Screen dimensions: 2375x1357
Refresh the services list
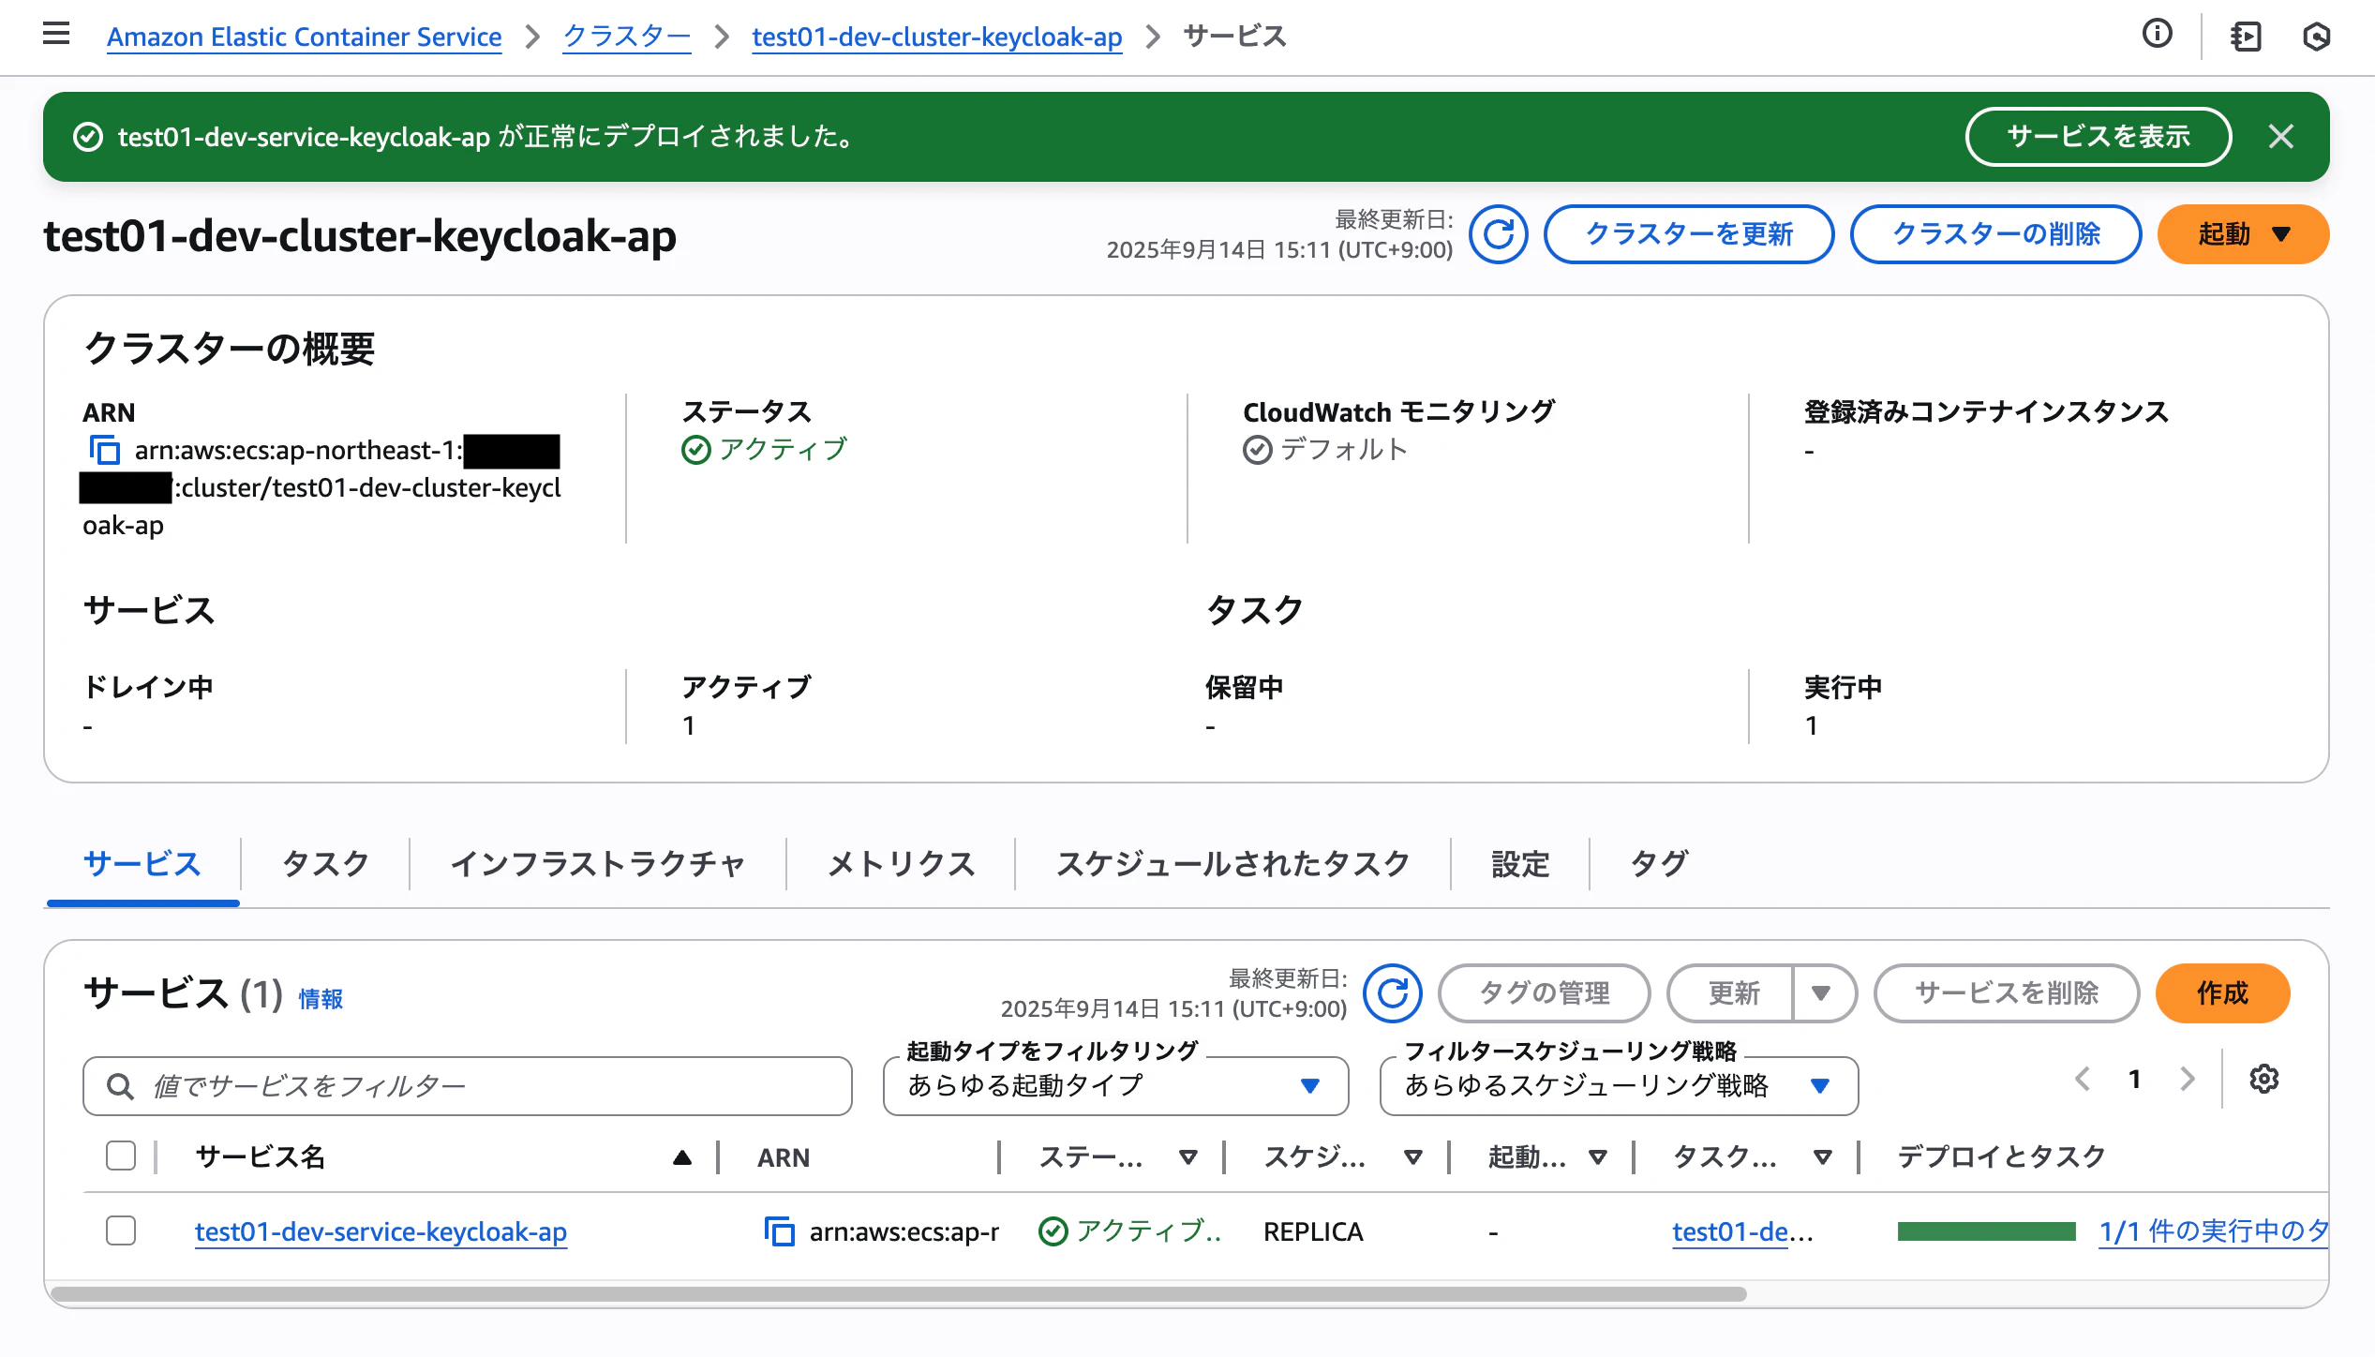pyautogui.click(x=1392, y=993)
